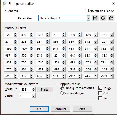Select the Valeurs de gris radio button

pos(62,93)
